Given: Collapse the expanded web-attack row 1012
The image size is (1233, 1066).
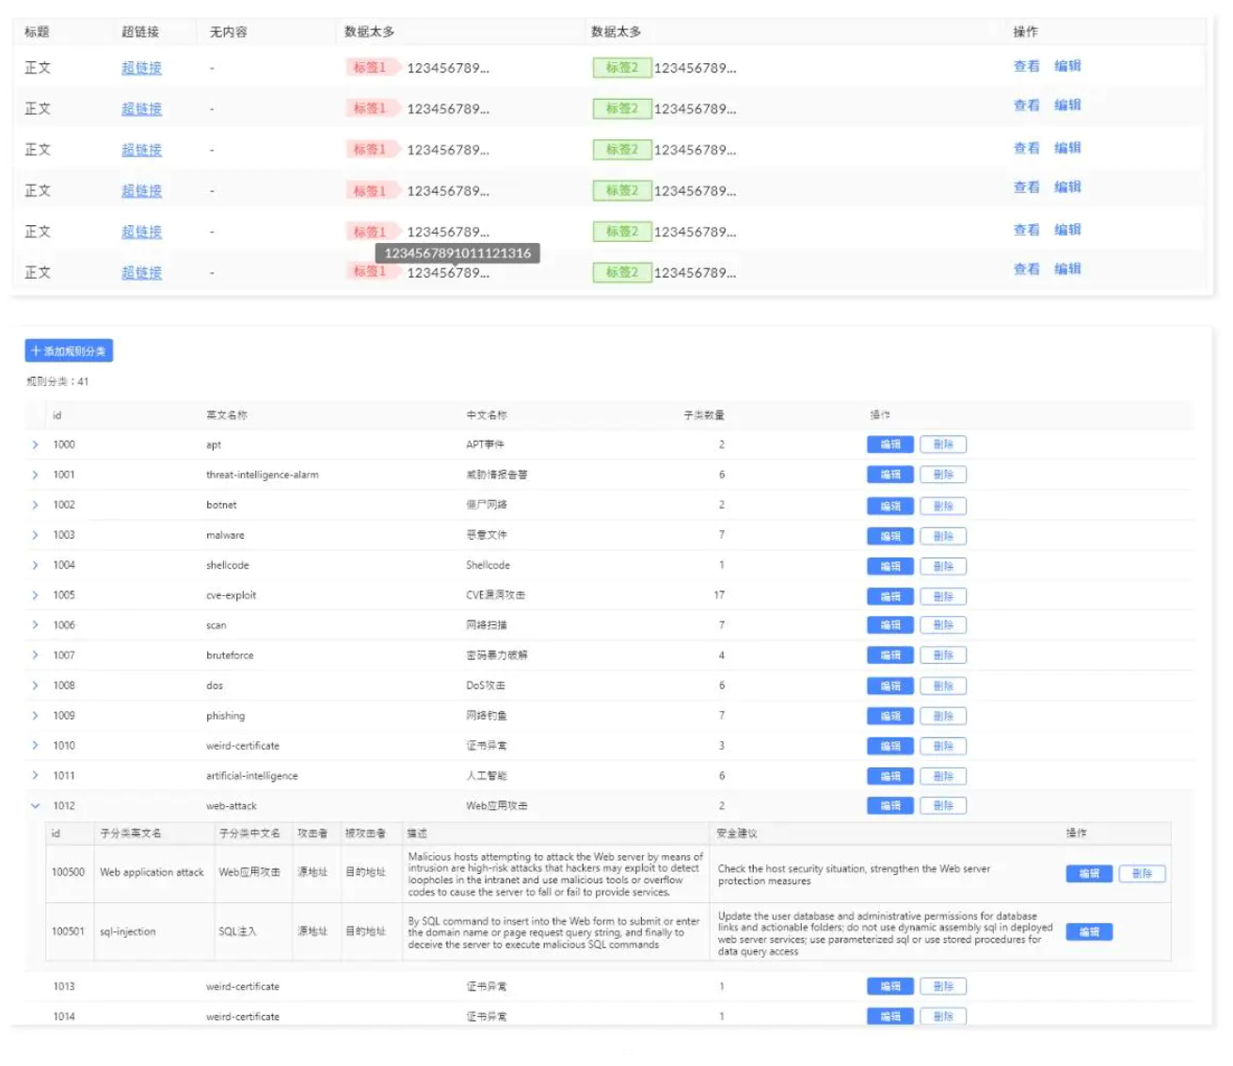Looking at the screenshot, I should [x=35, y=806].
